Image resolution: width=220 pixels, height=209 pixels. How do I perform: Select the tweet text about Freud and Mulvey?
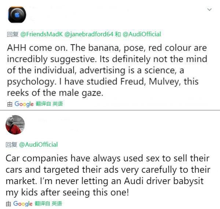click(107, 70)
